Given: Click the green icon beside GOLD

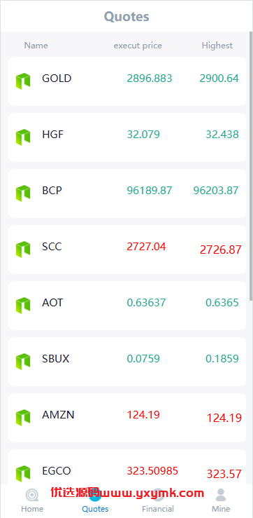Looking at the screenshot, I should (23, 81).
